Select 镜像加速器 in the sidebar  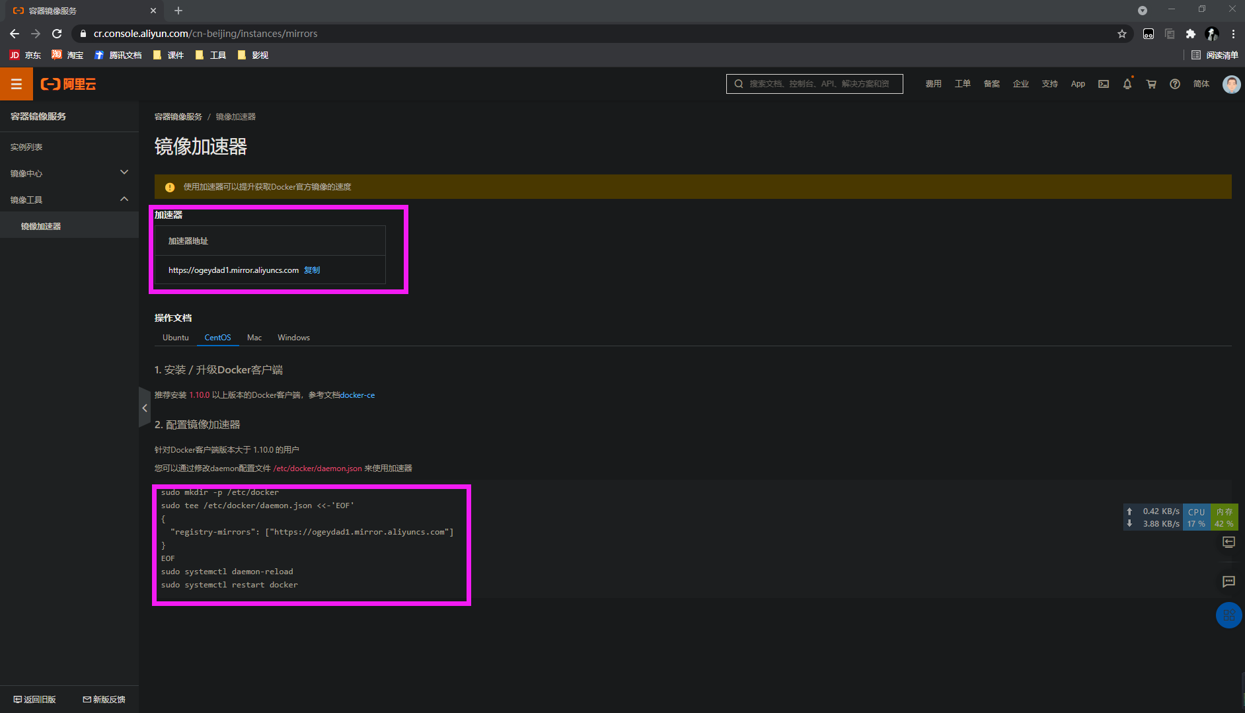[69, 226]
